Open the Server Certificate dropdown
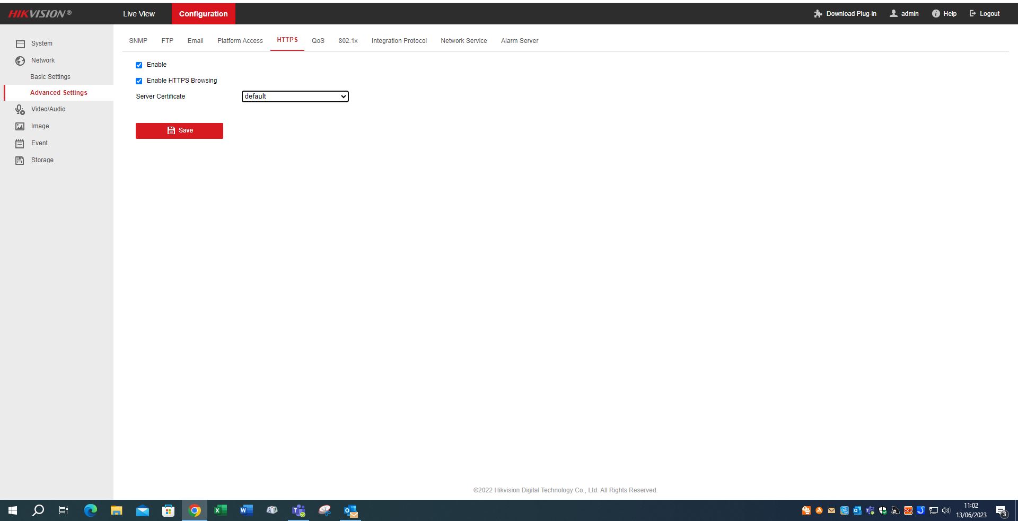Screen dimensions: 1018x521 (x=295, y=96)
